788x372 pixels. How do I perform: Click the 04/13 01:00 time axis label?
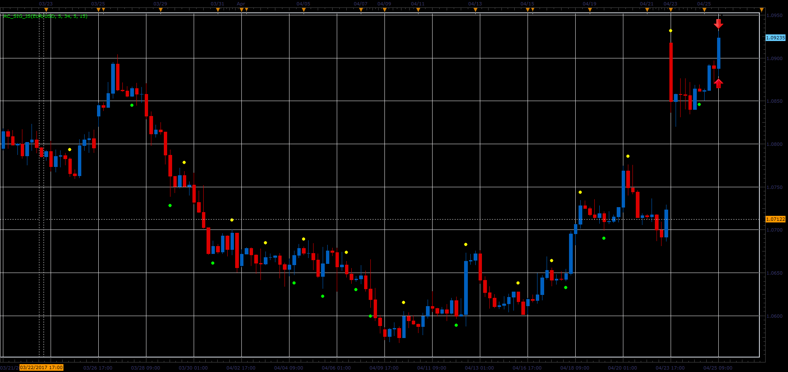(x=479, y=368)
